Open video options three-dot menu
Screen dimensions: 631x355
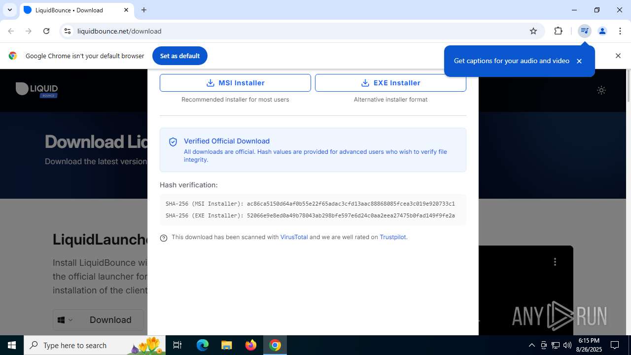(x=555, y=262)
